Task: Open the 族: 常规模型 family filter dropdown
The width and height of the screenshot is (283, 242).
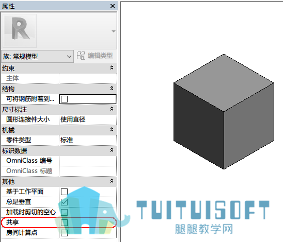Action: (x=38, y=57)
